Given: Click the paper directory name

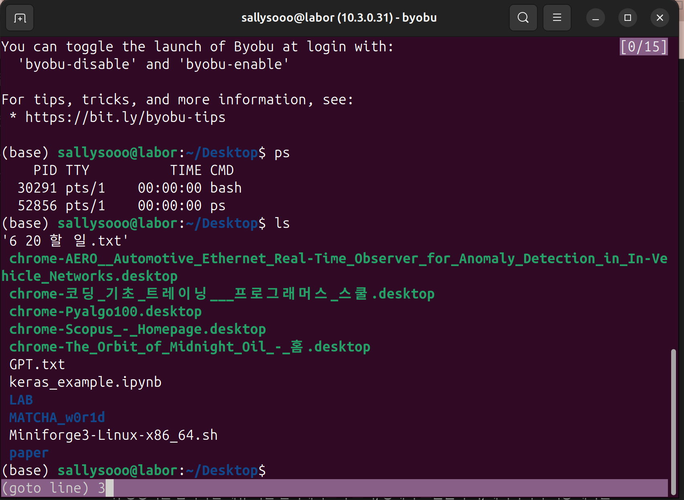Looking at the screenshot, I should (x=29, y=453).
